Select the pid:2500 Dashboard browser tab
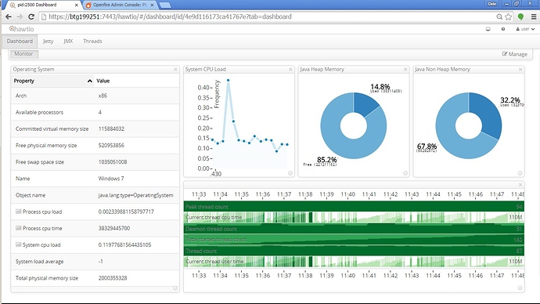Screen dimensions: 540x304 (x=41, y=5)
